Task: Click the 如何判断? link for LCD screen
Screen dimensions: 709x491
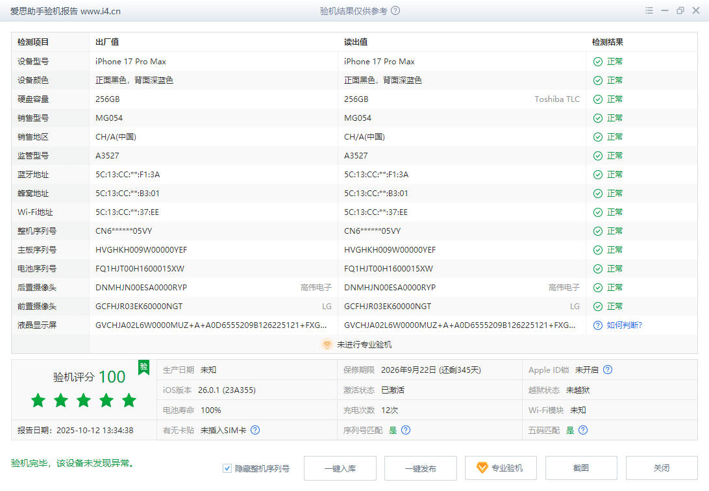Action: point(625,325)
